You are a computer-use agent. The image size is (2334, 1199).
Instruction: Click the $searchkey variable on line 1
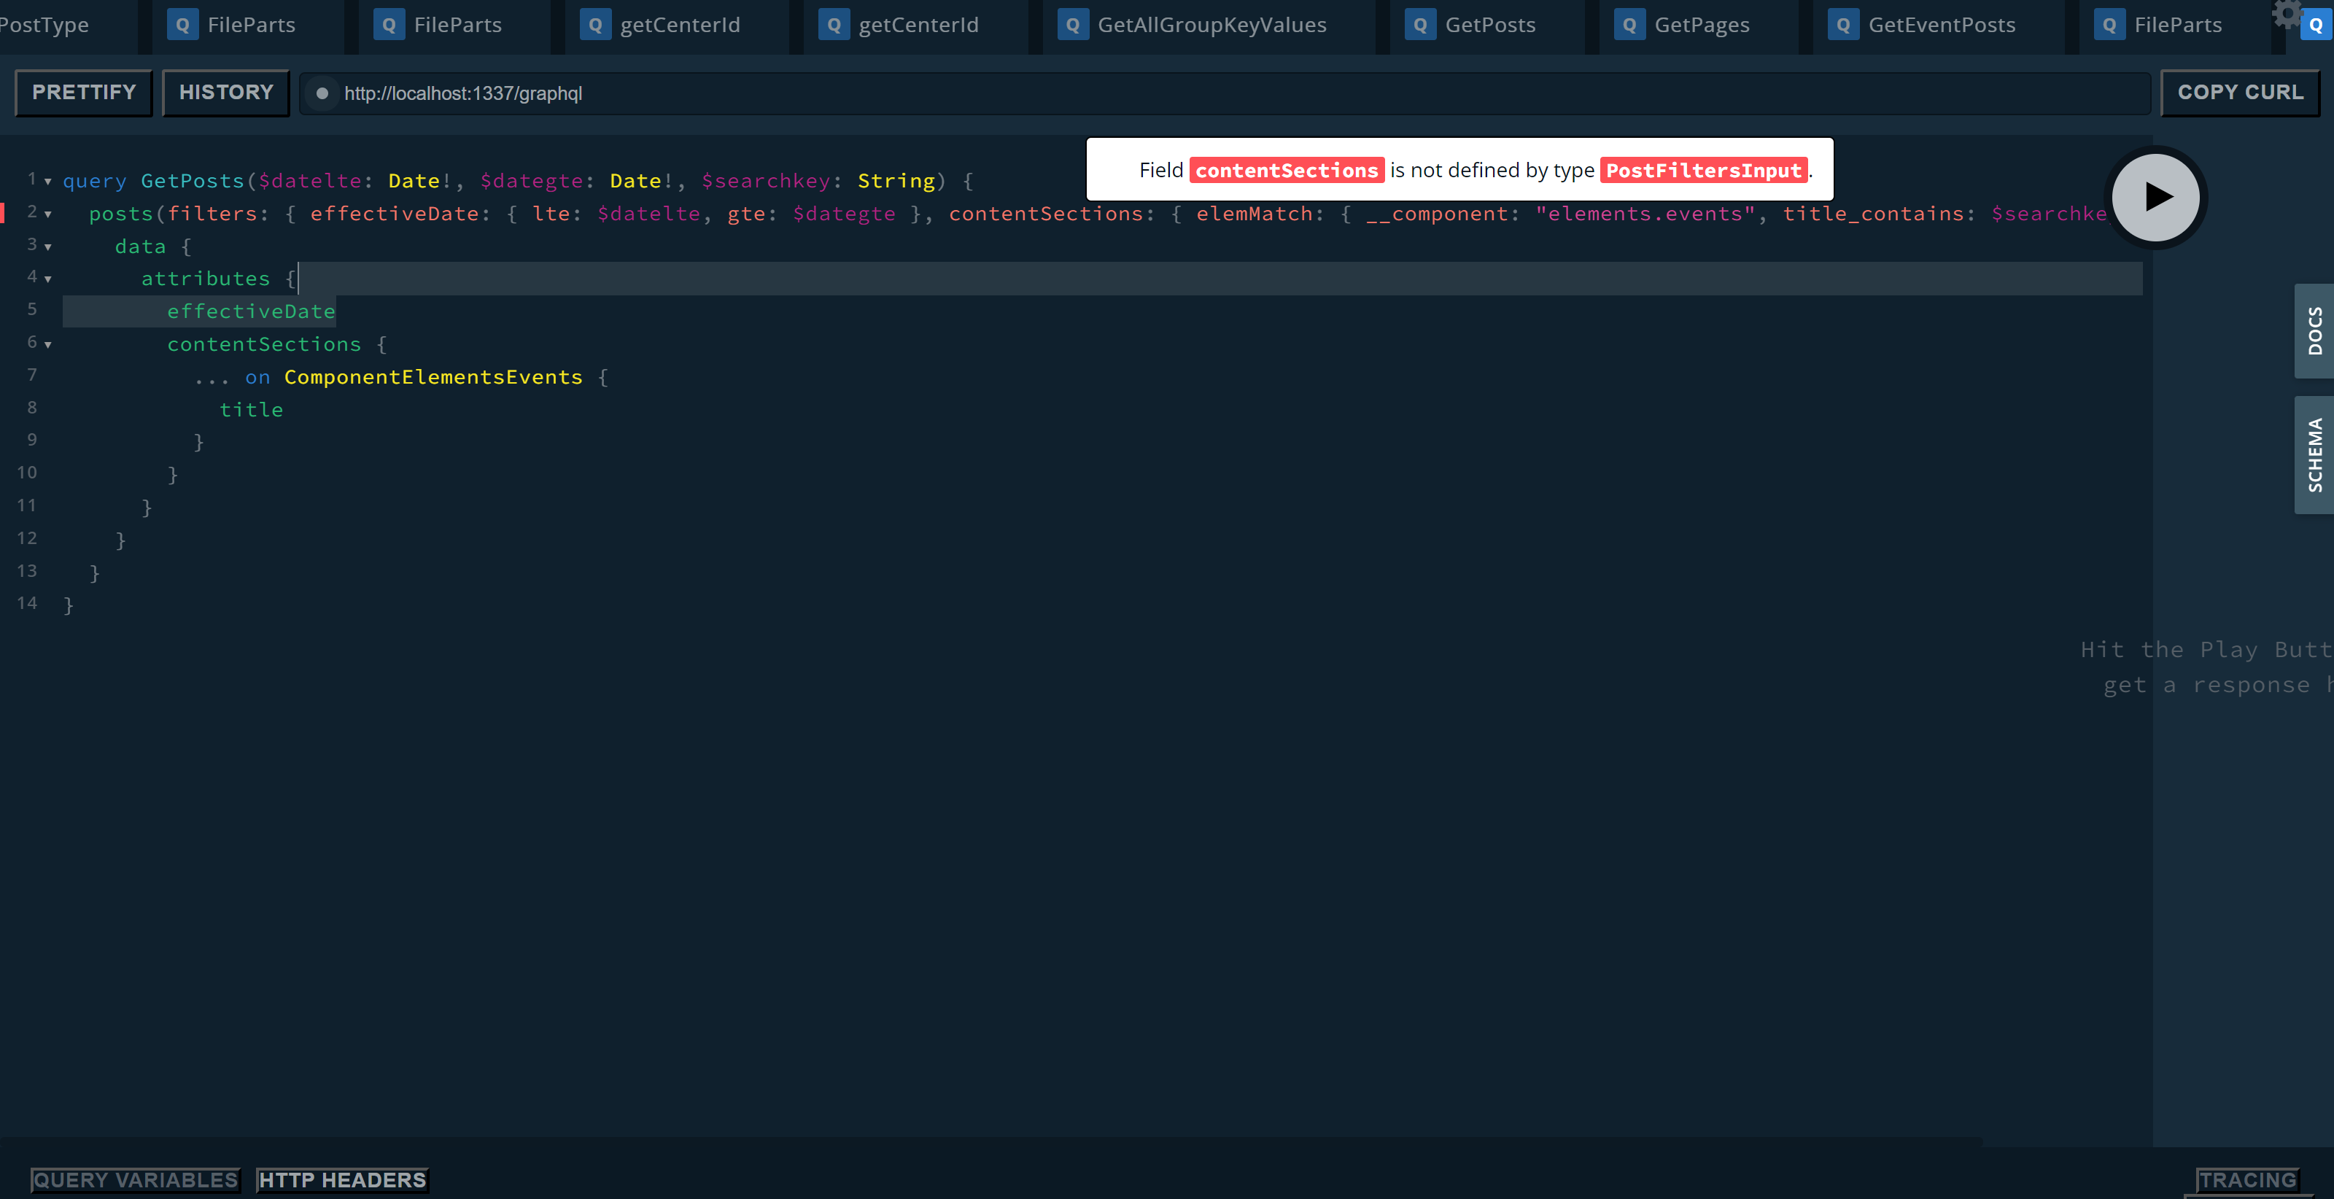pyautogui.click(x=766, y=182)
